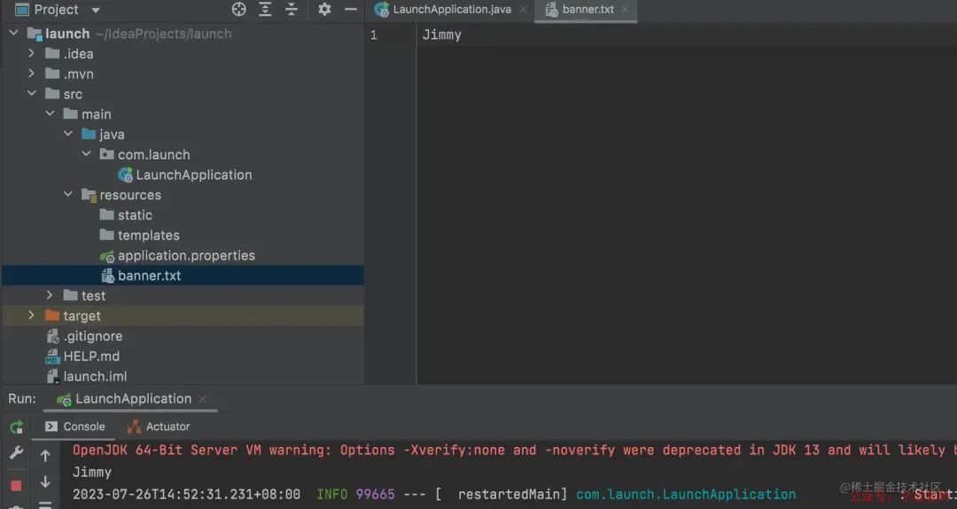Click the blue java source folder icon
Screen dimensions: 957x509
[89, 134]
